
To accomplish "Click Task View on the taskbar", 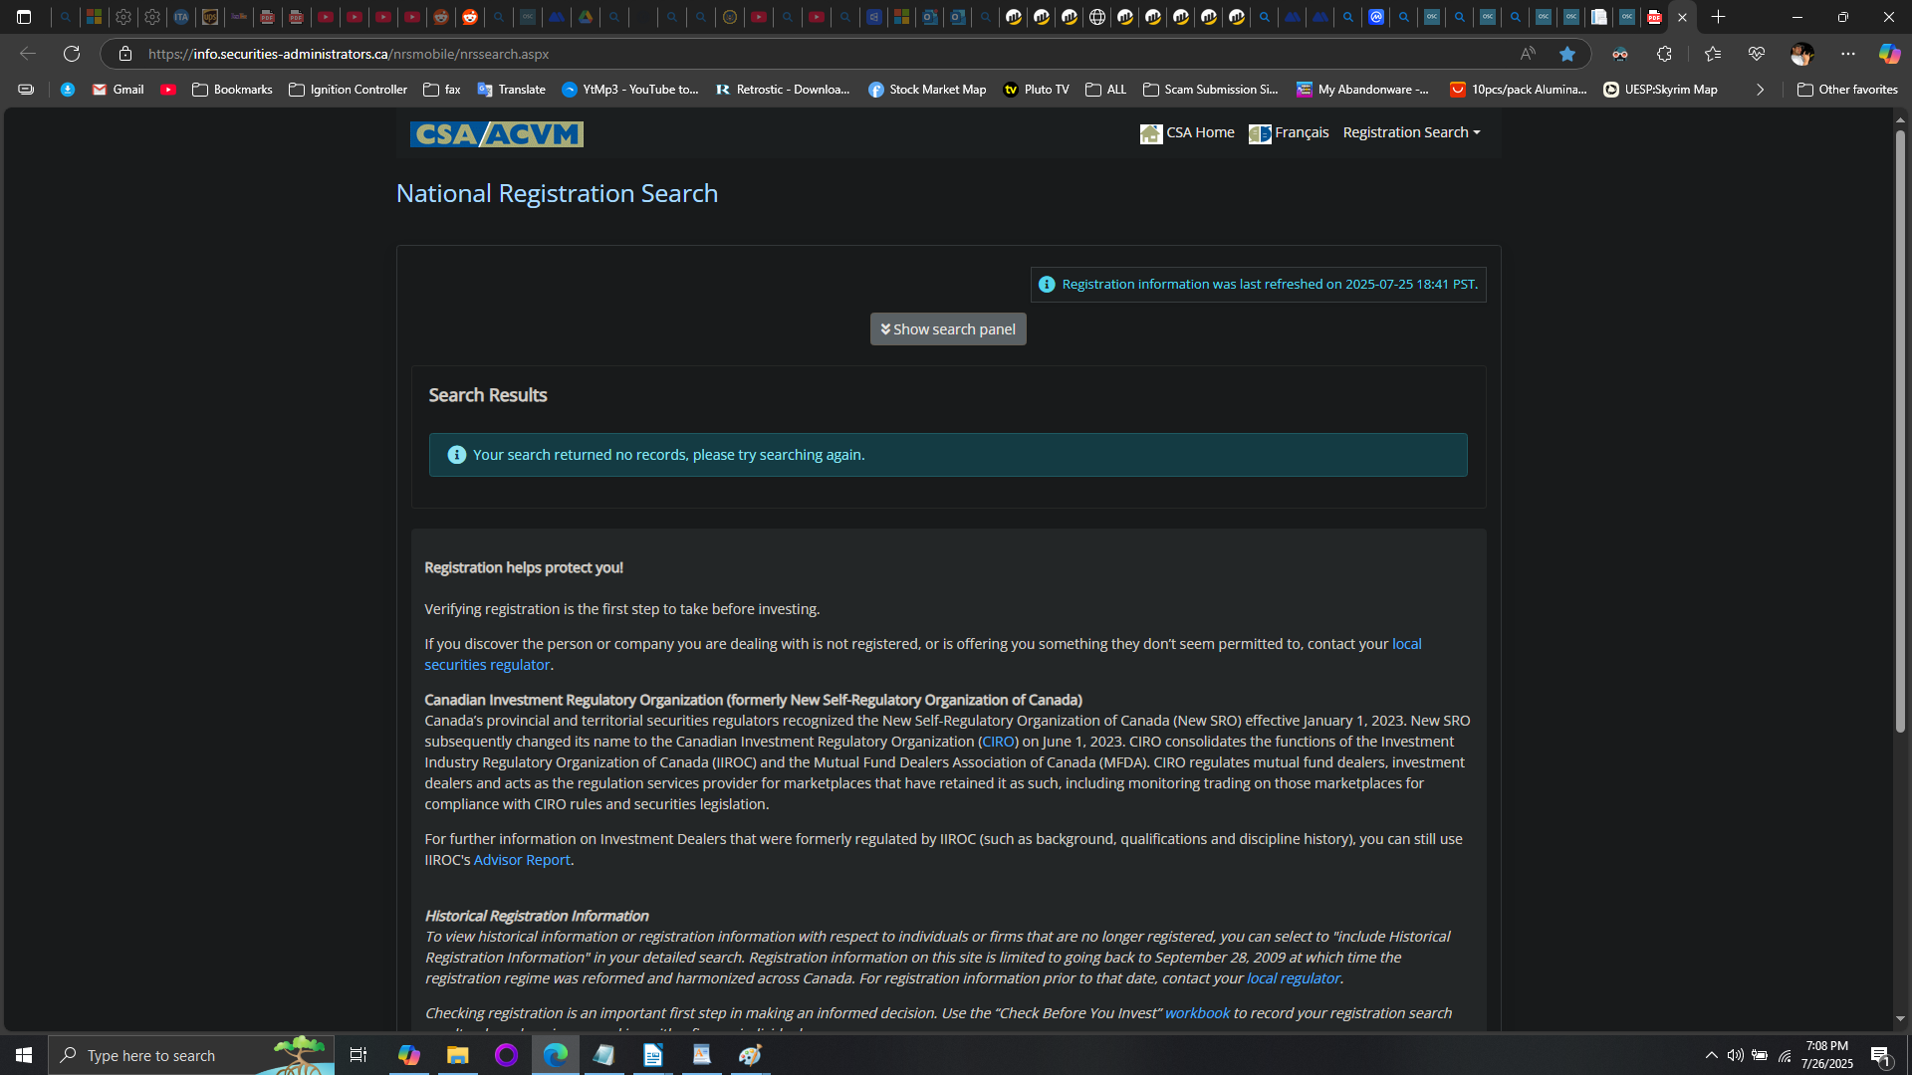I will [358, 1055].
